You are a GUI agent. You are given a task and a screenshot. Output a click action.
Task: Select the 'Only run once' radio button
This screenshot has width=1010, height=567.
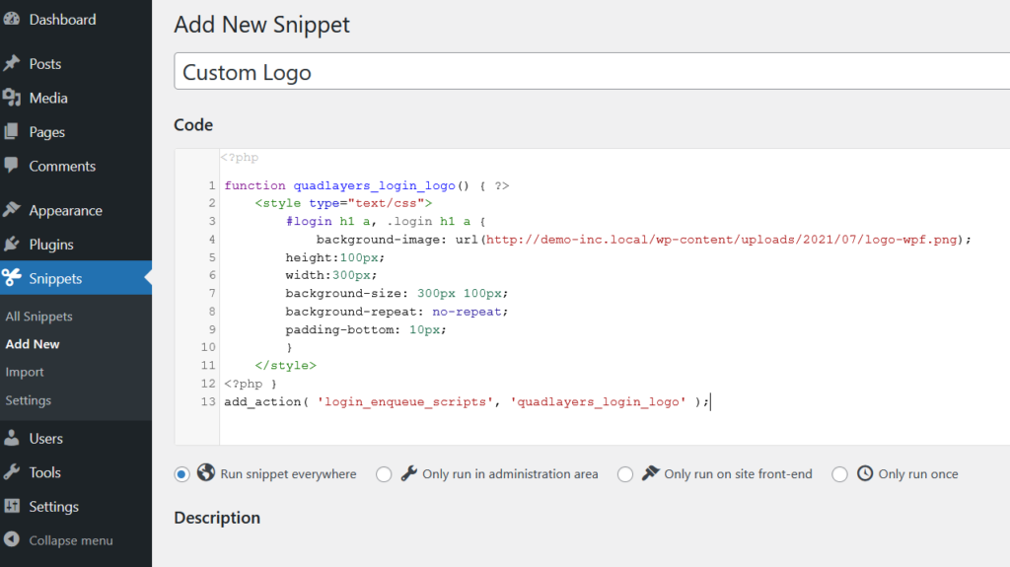[839, 474]
